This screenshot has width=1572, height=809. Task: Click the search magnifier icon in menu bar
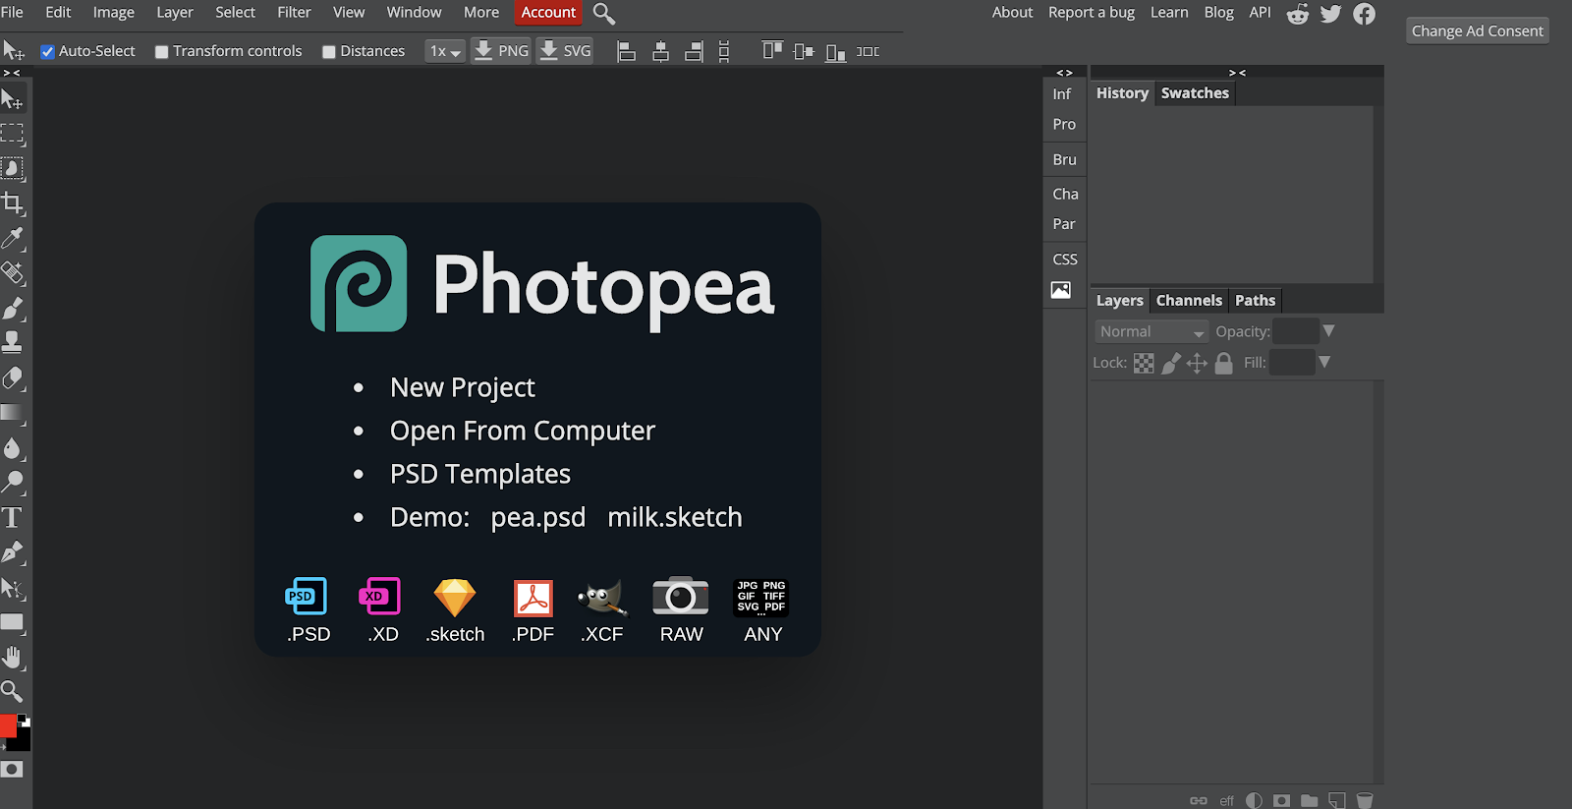[x=604, y=14]
